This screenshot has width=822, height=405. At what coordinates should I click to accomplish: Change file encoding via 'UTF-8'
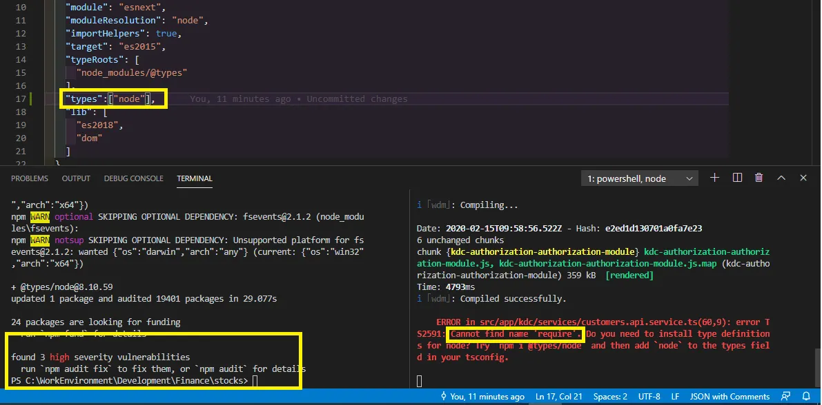click(x=649, y=397)
